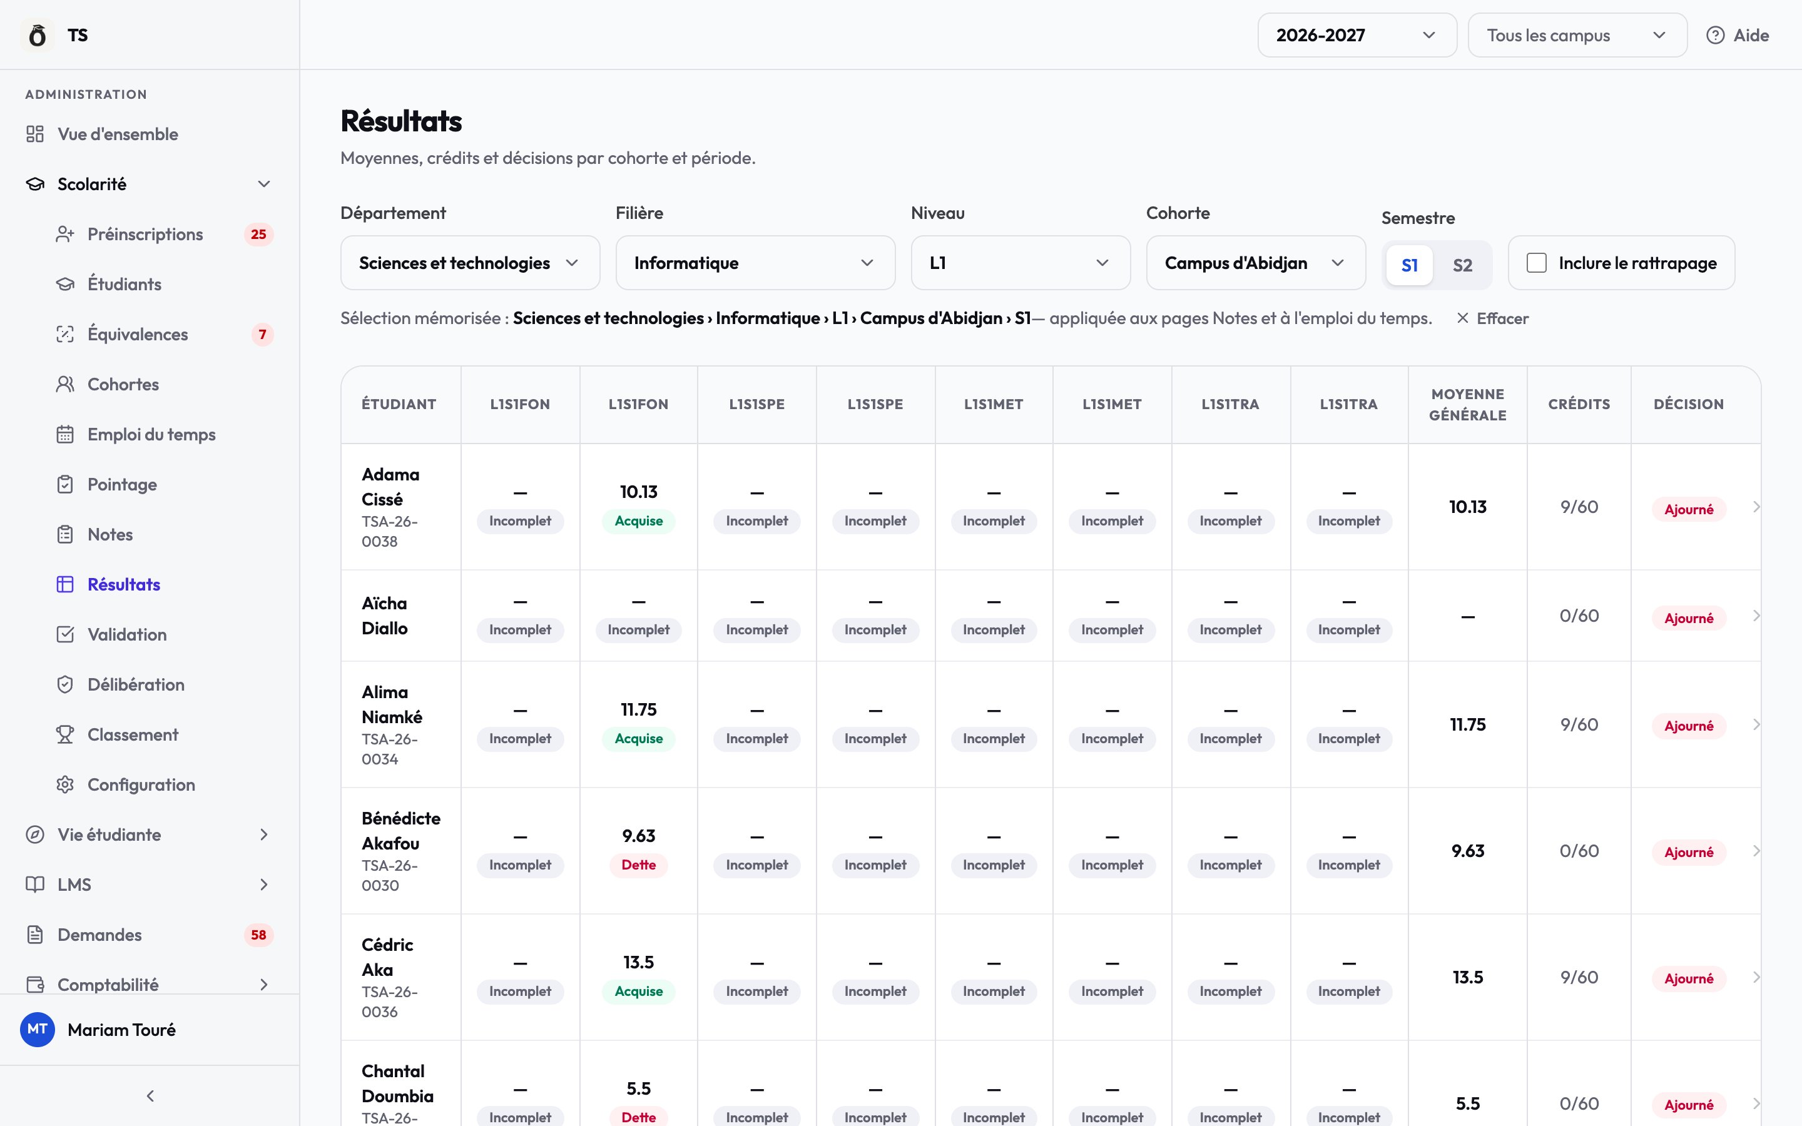This screenshot has height=1126, width=1802.
Task: Click the TS logo icon
Action: [x=38, y=35]
